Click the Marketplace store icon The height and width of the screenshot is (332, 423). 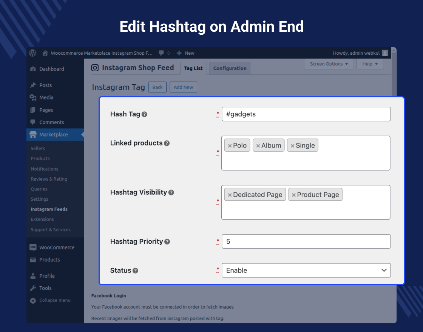(33, 134)
